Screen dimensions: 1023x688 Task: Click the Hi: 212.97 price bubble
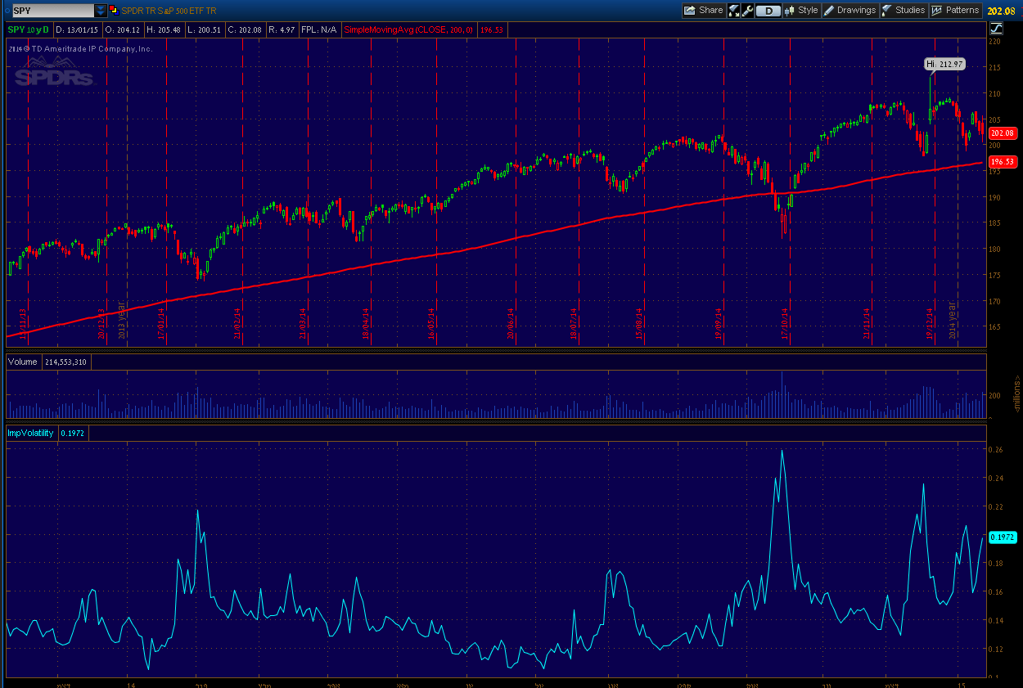944,64
